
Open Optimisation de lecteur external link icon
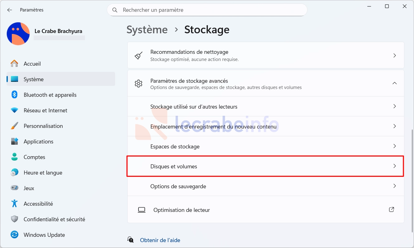[x=392, y=210]
